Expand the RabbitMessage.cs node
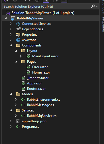Screen dimensions: 104x144 tap(16, 105)
